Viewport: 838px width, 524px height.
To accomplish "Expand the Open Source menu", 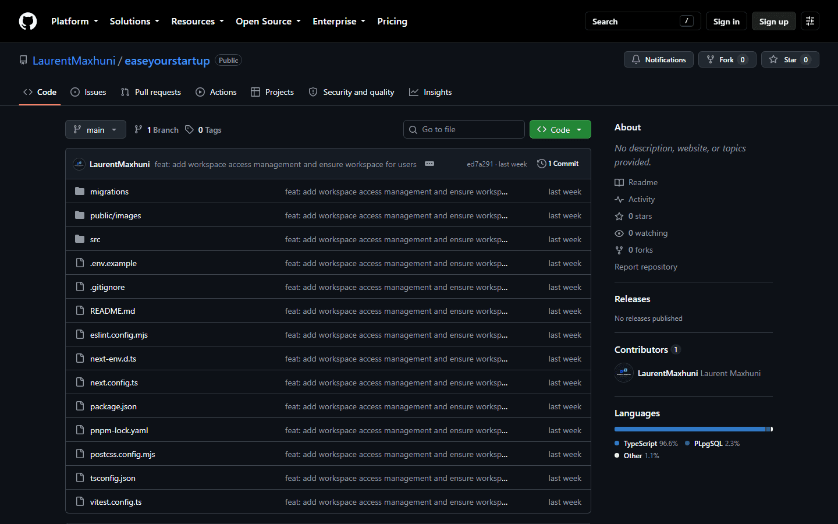I will [268, 21].
